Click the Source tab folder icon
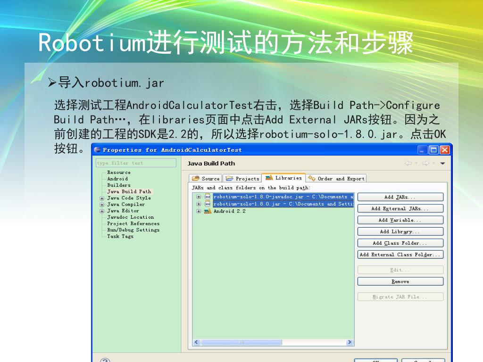483x362 pixels. (x=196, y=178)
